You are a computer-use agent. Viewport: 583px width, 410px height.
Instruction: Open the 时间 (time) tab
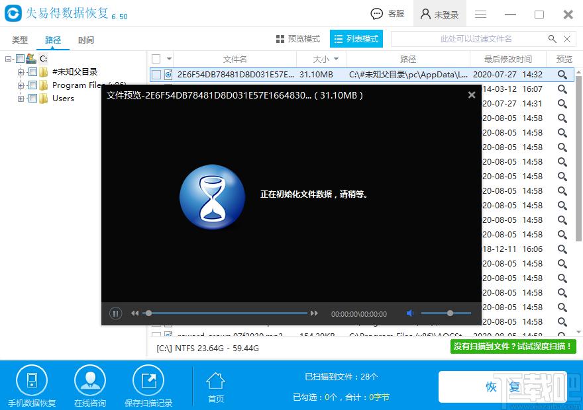click(x=86, y=40)
